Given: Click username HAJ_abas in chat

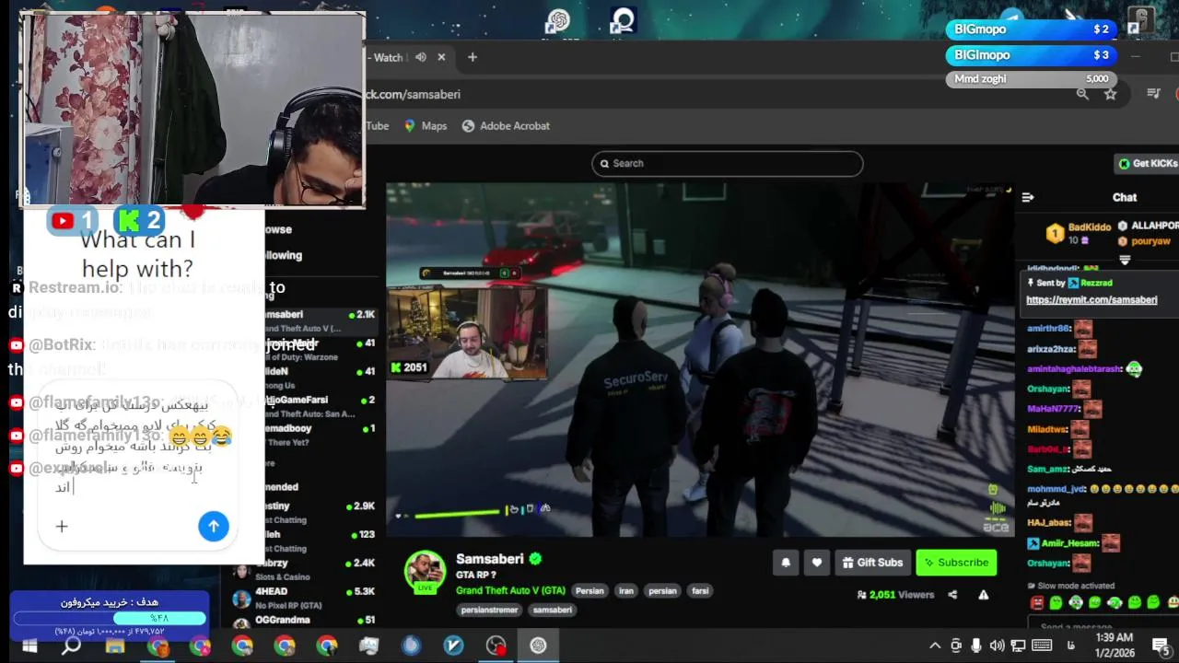Looking at the screenshot, I should (x=1047, y=523).
